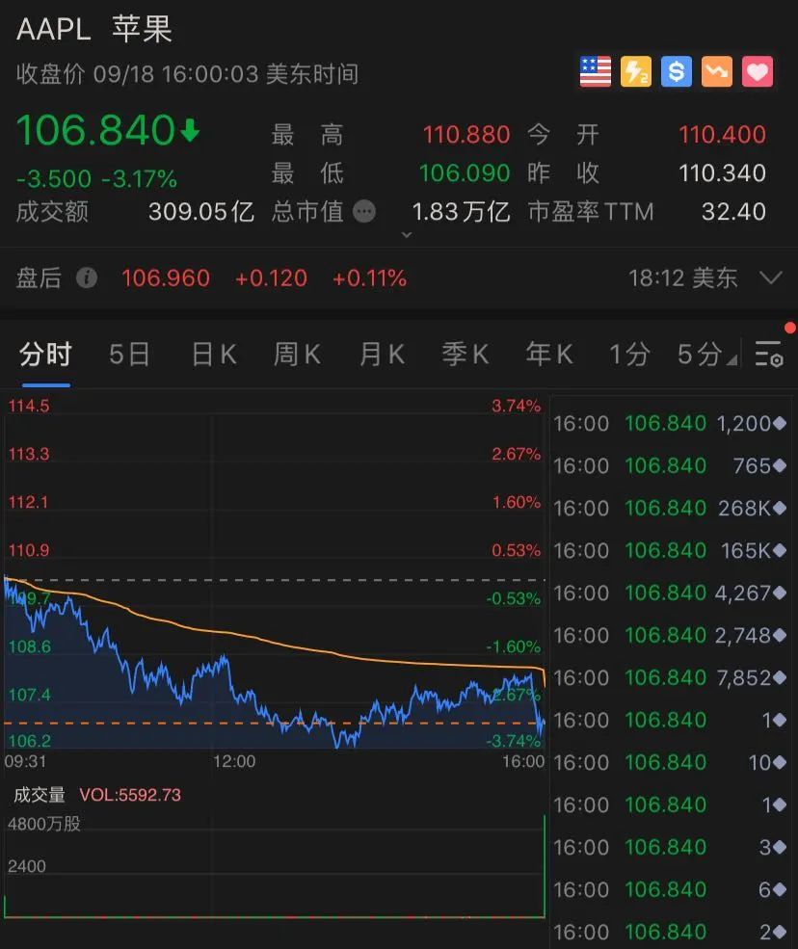Tap the opening price 110.400
798x949 pixels.
tap(722, 134)
